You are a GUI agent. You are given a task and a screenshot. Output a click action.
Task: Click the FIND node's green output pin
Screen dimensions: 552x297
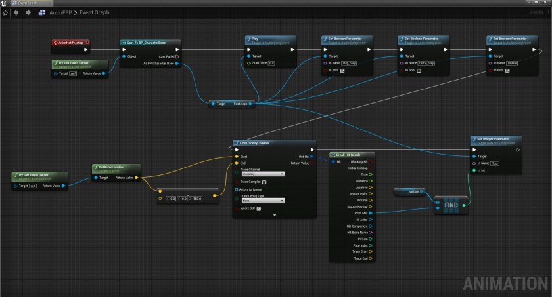pyautogui.click(x=463, y=205)
